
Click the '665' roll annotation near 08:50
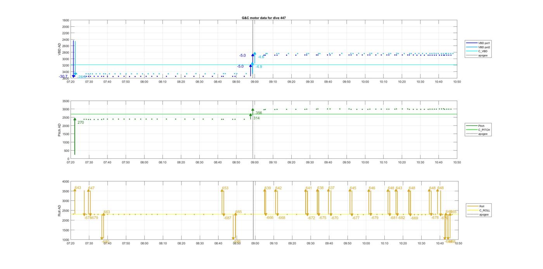tap(239, 212)
